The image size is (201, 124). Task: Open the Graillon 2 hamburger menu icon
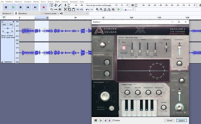click(96, 120)
